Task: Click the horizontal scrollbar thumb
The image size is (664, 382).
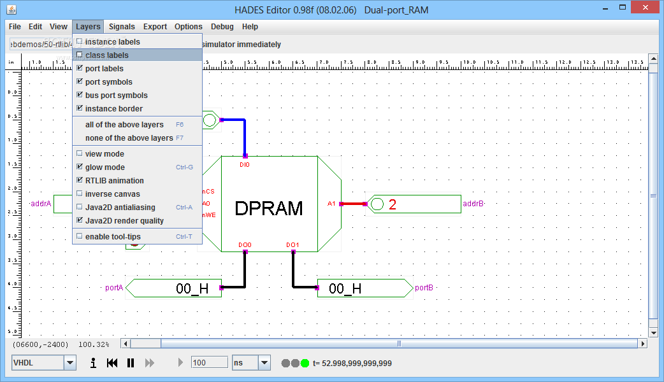Action: (399, 344)
